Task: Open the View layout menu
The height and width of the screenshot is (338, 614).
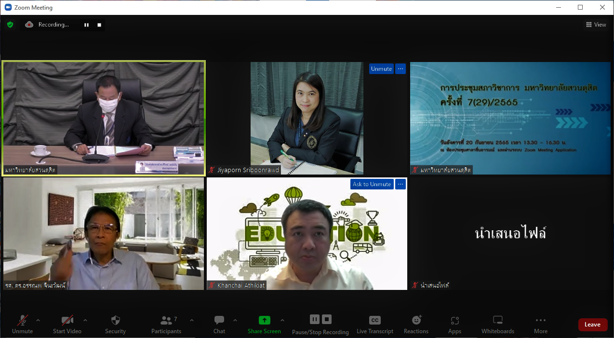Action: point(596,25)
